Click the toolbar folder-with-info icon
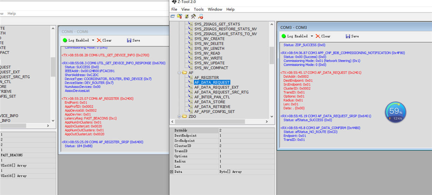The width and height of the screenshot is (432, 195). (179, 16)
